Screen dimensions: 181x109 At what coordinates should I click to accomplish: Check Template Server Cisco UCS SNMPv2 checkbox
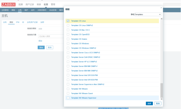tap(68, 53)
